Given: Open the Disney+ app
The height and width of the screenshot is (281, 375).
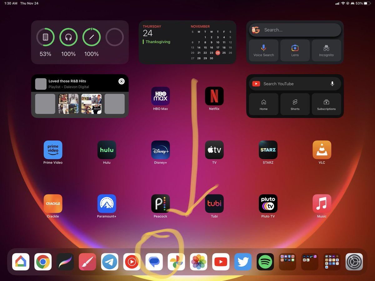Looking at the screenshot, I should pos(161,150).
